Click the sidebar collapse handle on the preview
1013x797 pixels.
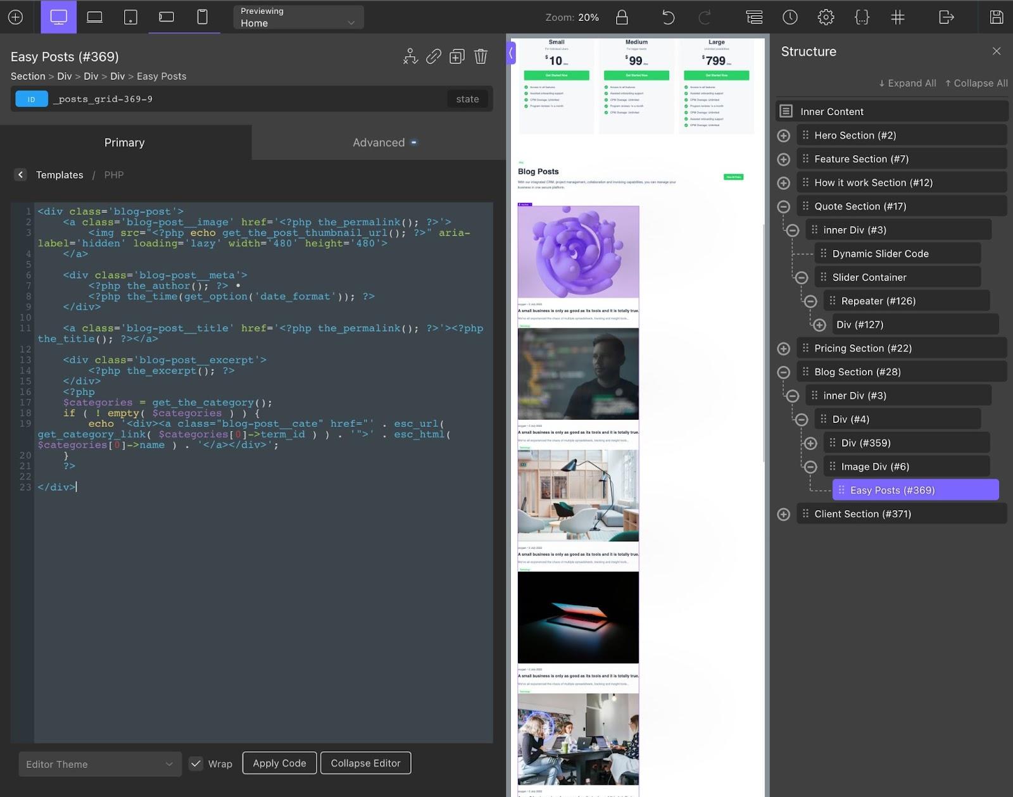tap(511, 53)
